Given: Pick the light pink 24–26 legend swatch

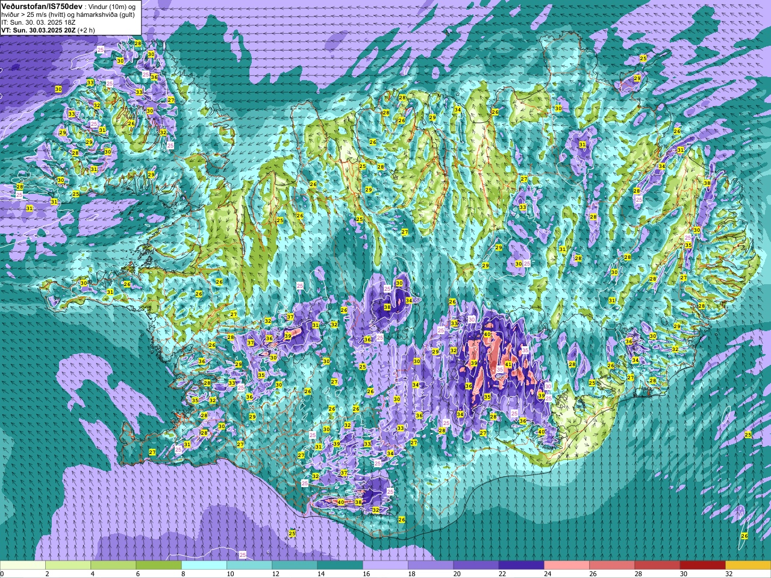Looking at the screenshot, I should 567,565.
